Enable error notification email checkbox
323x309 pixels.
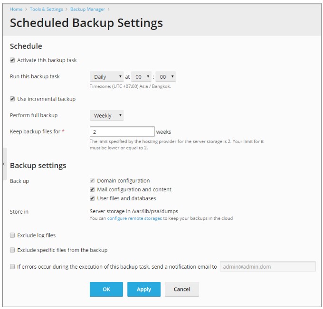(12, 267)
